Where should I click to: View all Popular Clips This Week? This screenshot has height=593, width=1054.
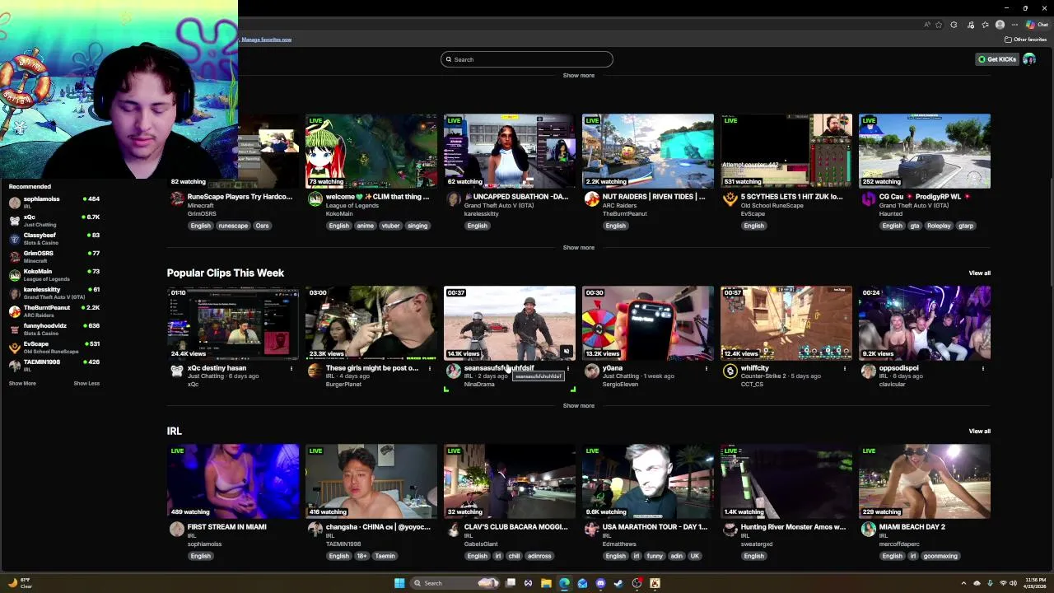(979, 273)
